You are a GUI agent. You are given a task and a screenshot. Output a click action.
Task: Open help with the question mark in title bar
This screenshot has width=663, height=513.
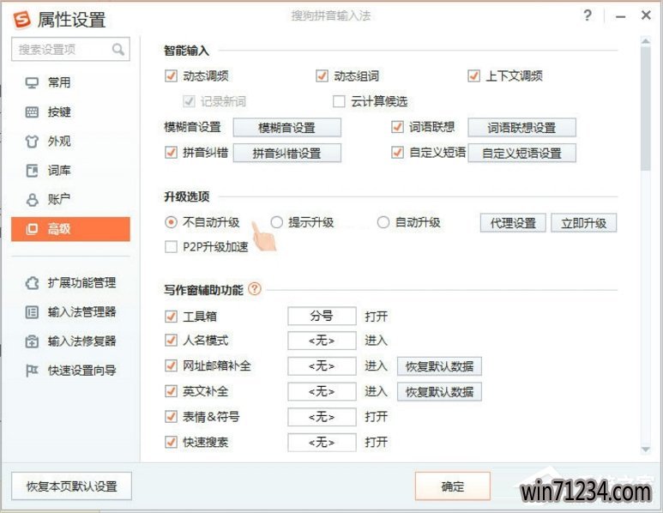[x=588, y=15]
